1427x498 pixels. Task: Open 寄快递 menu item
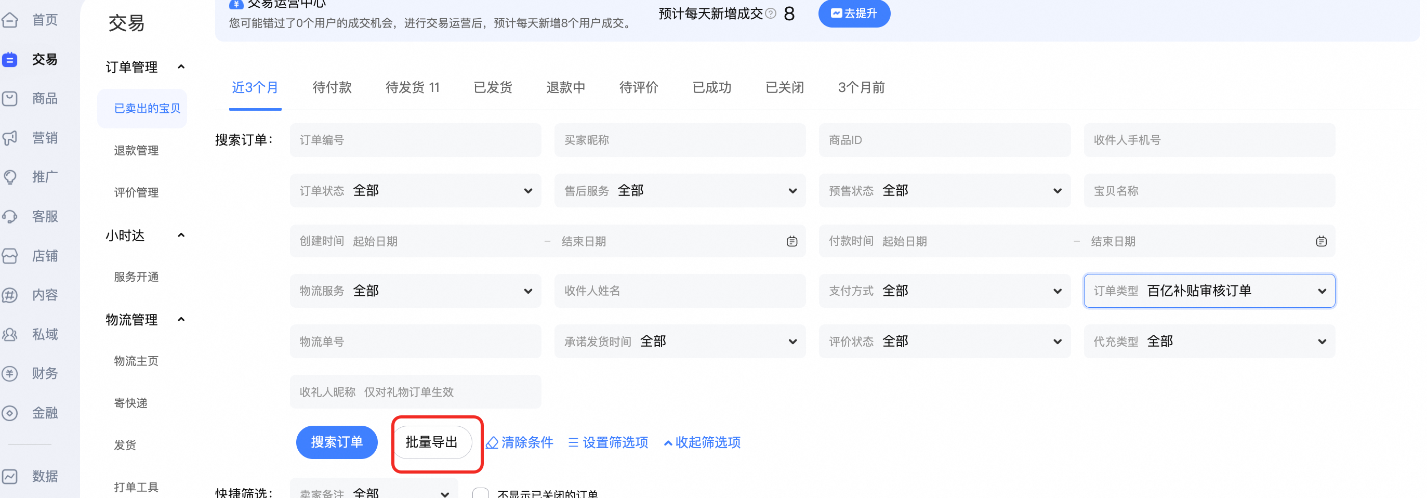pos(131,403)
